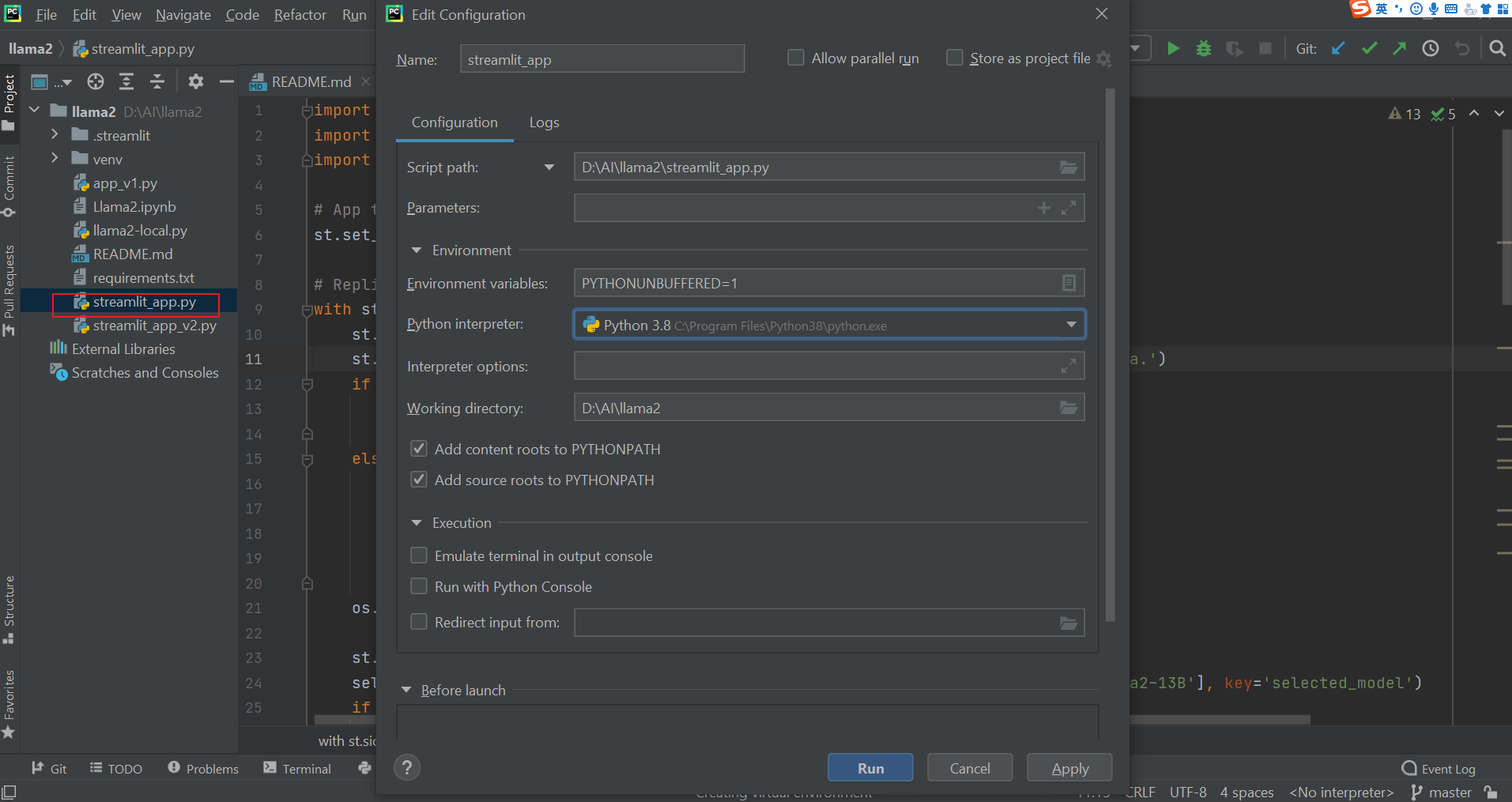Hide the Project tool window
1512x802 pixels.
pos(227,81)
